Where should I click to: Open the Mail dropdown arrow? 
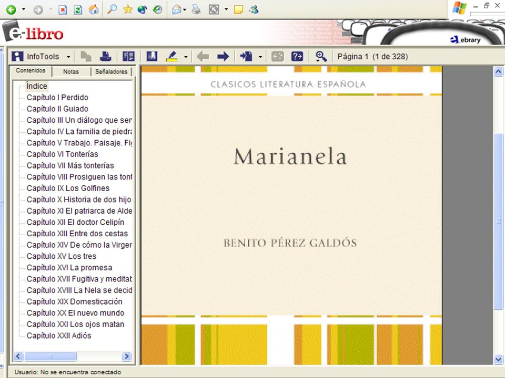point(185,9)
